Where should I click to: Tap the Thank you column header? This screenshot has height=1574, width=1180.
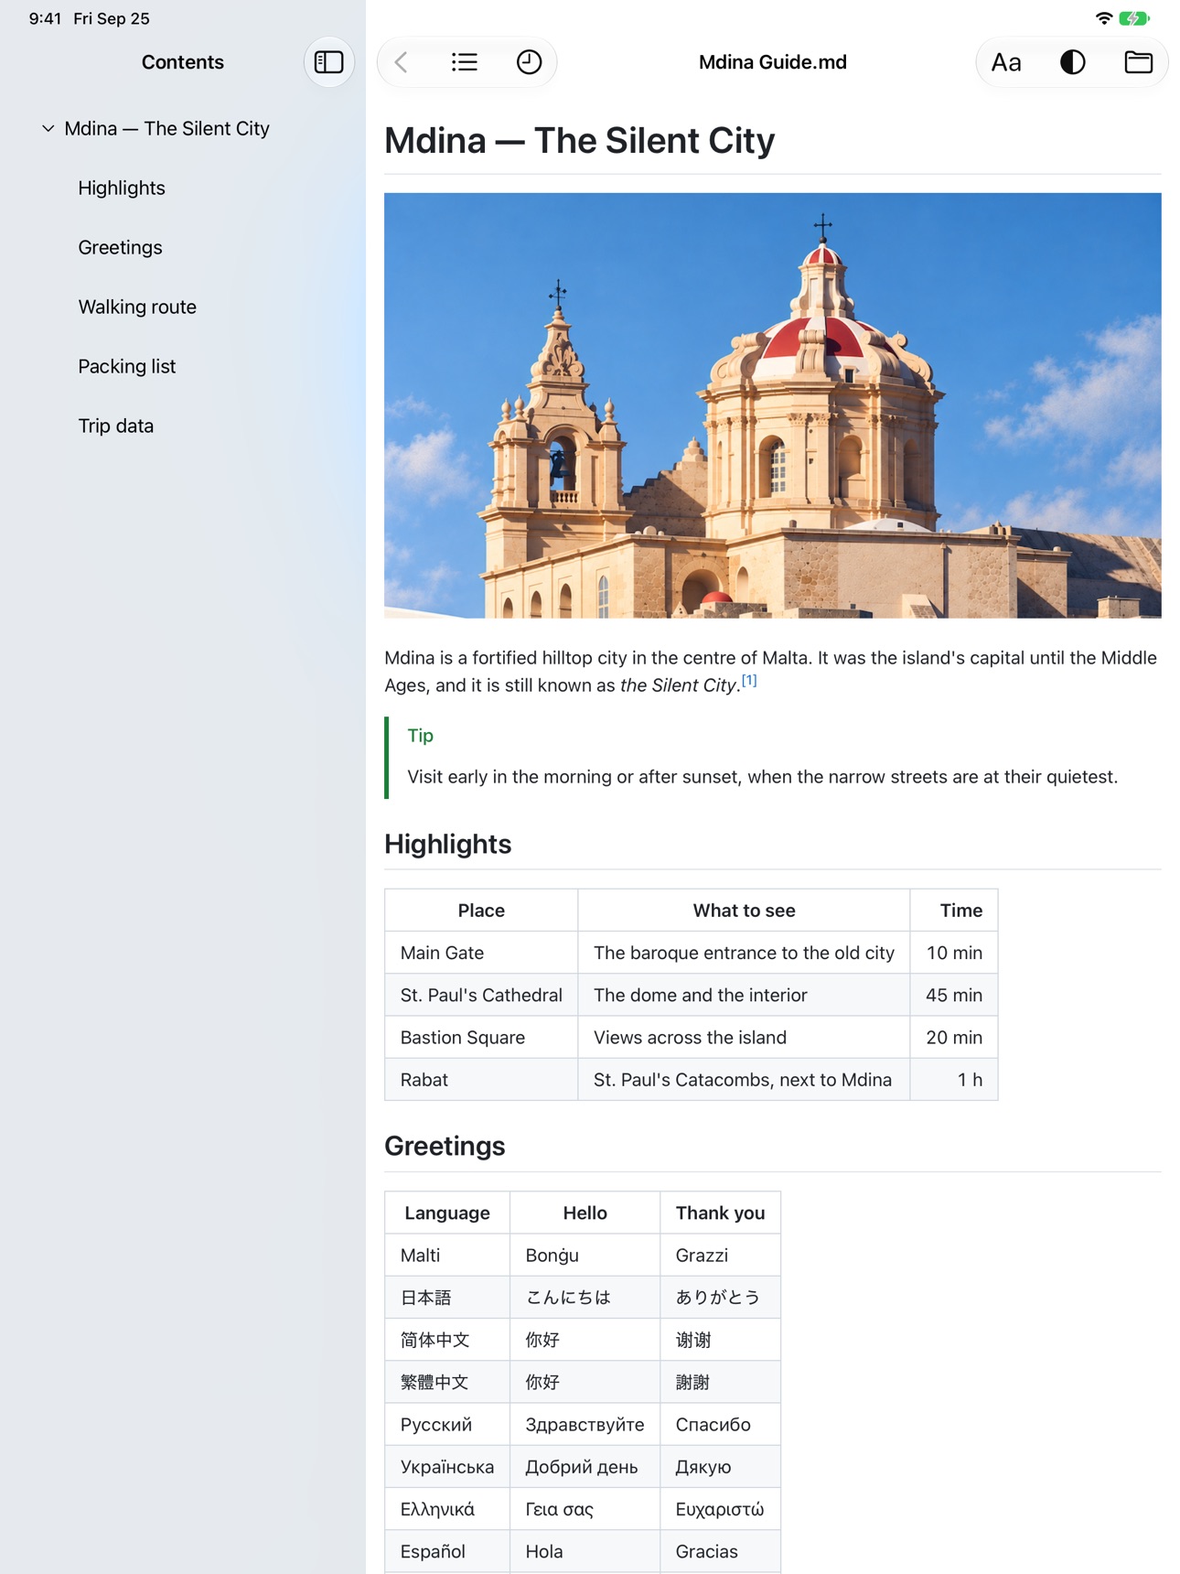click(720, 1213)
